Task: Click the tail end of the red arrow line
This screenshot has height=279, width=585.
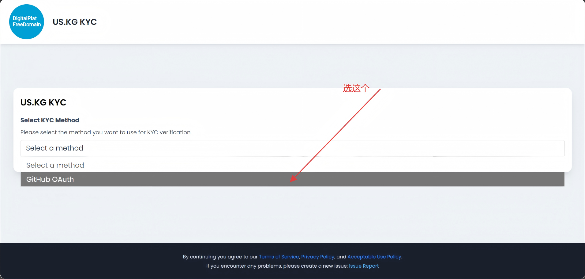Action: 380,90
